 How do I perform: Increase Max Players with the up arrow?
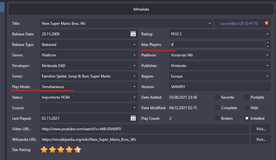[268, 42]
